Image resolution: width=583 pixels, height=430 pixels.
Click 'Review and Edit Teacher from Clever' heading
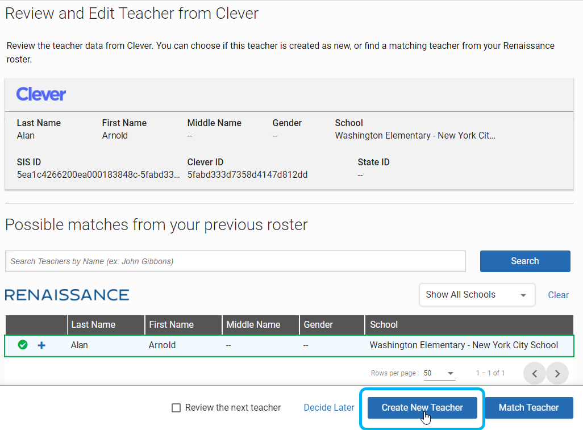click(x=132, y=14)
